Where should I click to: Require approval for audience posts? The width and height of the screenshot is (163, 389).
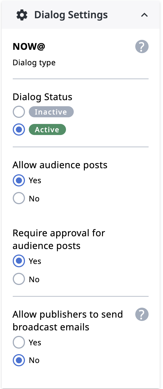pos(19,261)
